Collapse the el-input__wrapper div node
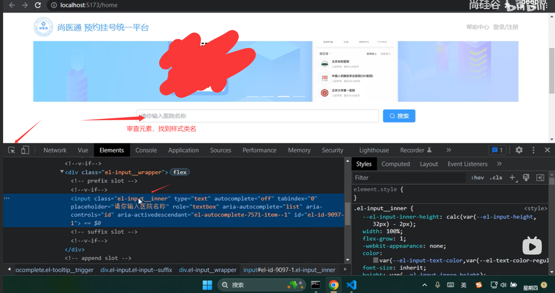Image resolution: width=555 pixels, height=293 pixels. pos(62,172)
